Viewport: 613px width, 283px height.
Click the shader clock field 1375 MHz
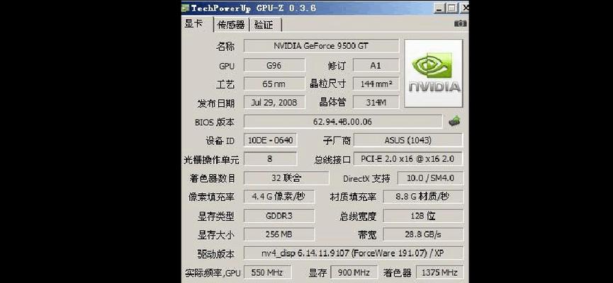tap(440, 272)
